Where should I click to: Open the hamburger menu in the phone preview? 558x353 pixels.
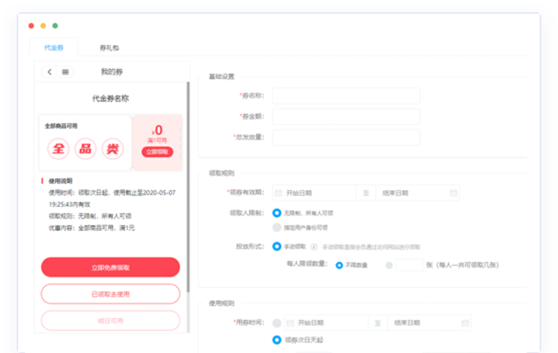(65, 72)
